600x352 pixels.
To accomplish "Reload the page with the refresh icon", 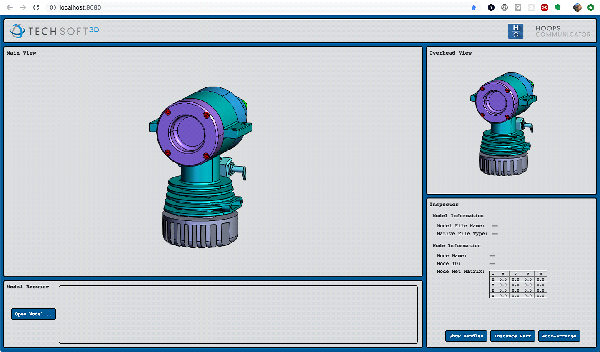I will pos(36,7).
